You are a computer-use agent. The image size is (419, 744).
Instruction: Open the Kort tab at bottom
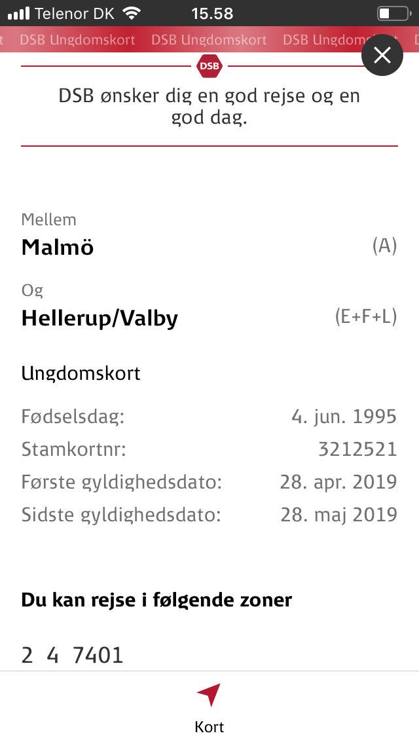[x=209, y=707]
